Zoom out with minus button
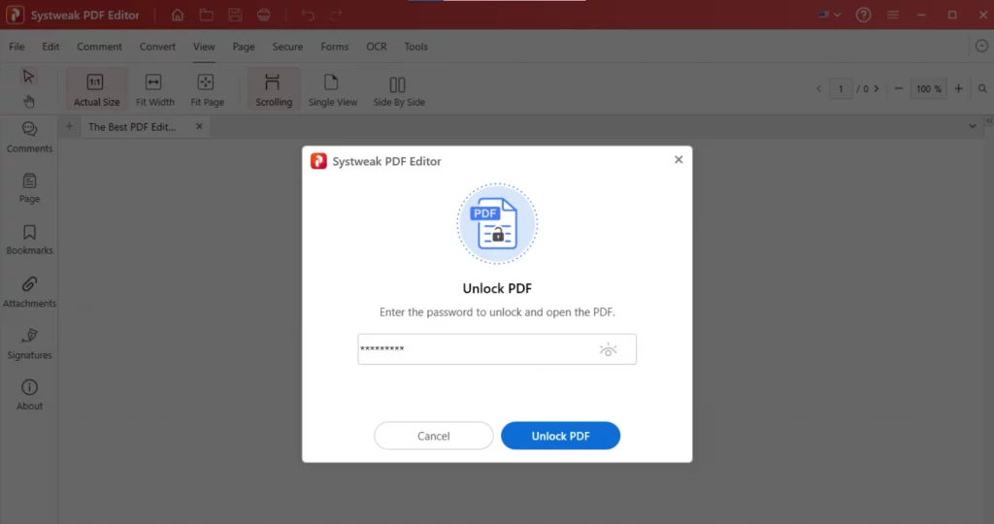 pyautogui.click(x=898, y=88)
